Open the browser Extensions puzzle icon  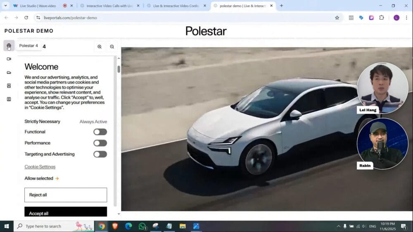pyautogui.click(x=381, y=18)
